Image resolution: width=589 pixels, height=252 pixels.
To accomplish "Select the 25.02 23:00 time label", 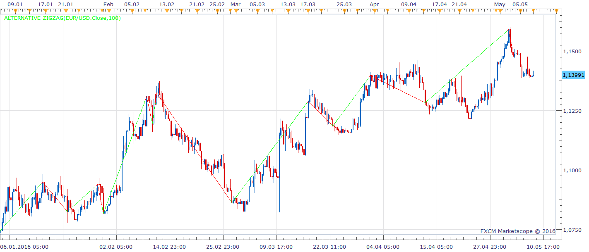I will pos(224,247).
